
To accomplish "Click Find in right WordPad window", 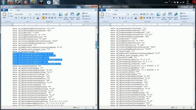I will [x=183, y=13].
